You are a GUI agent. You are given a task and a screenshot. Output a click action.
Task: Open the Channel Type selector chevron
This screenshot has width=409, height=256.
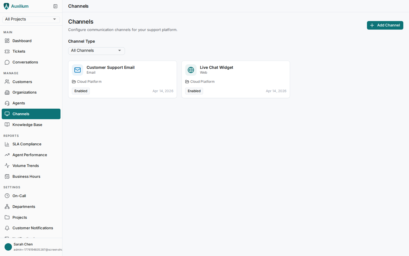click(x=120, y=51)
